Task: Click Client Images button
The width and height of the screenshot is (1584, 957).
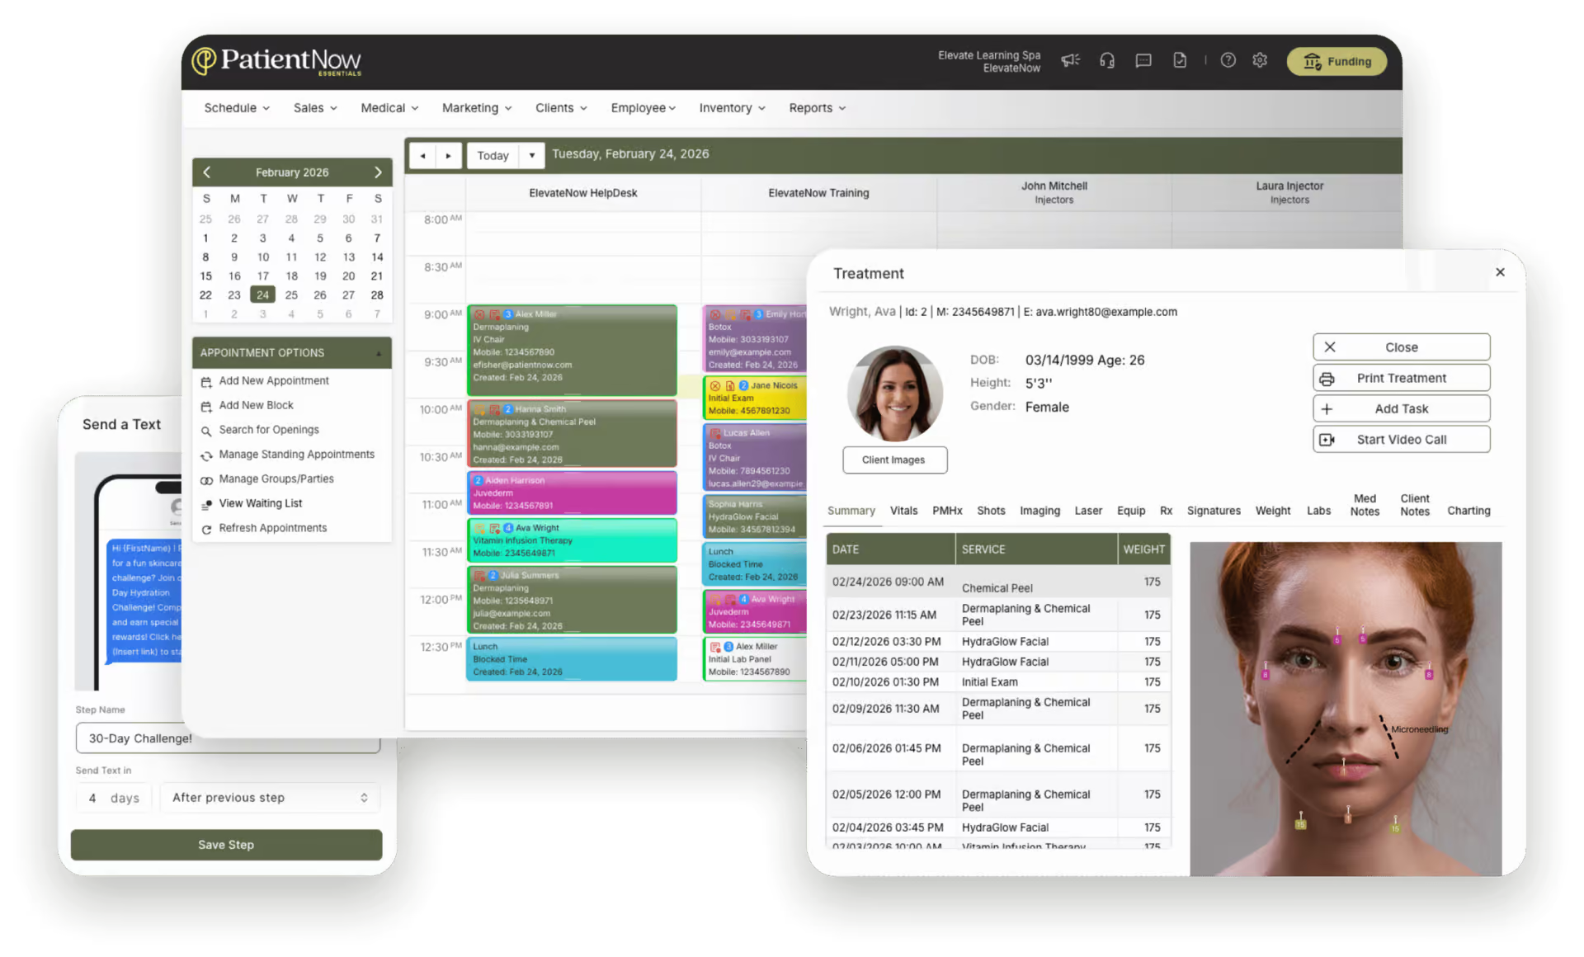Action: (x=894, y=460)
